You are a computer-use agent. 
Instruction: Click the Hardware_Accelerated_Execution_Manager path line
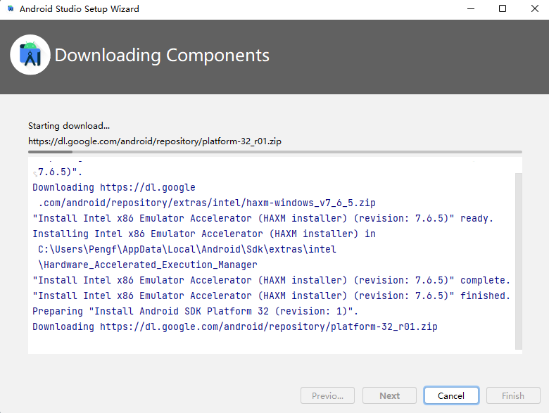(148, 265)
